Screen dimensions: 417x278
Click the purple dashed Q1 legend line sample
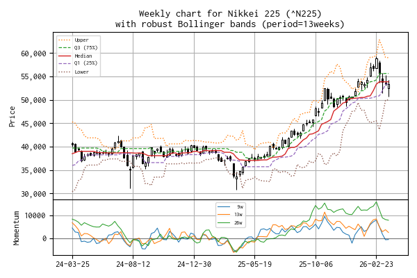[65, 63]
